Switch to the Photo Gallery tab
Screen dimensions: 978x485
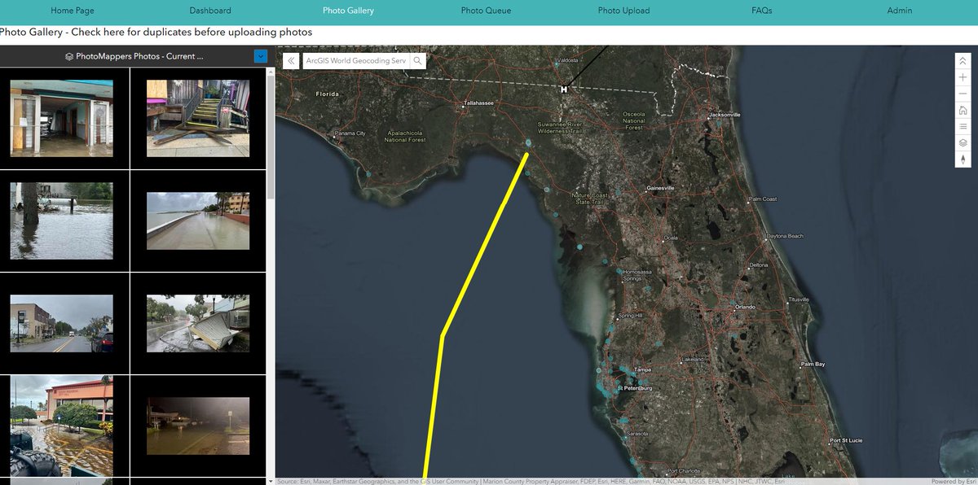tap(348, 11)
